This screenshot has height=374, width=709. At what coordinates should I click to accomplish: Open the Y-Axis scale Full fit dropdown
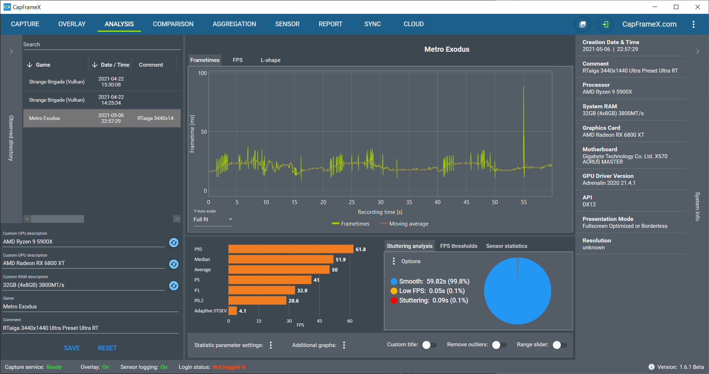pyautogui.click(x=213, y=219)
